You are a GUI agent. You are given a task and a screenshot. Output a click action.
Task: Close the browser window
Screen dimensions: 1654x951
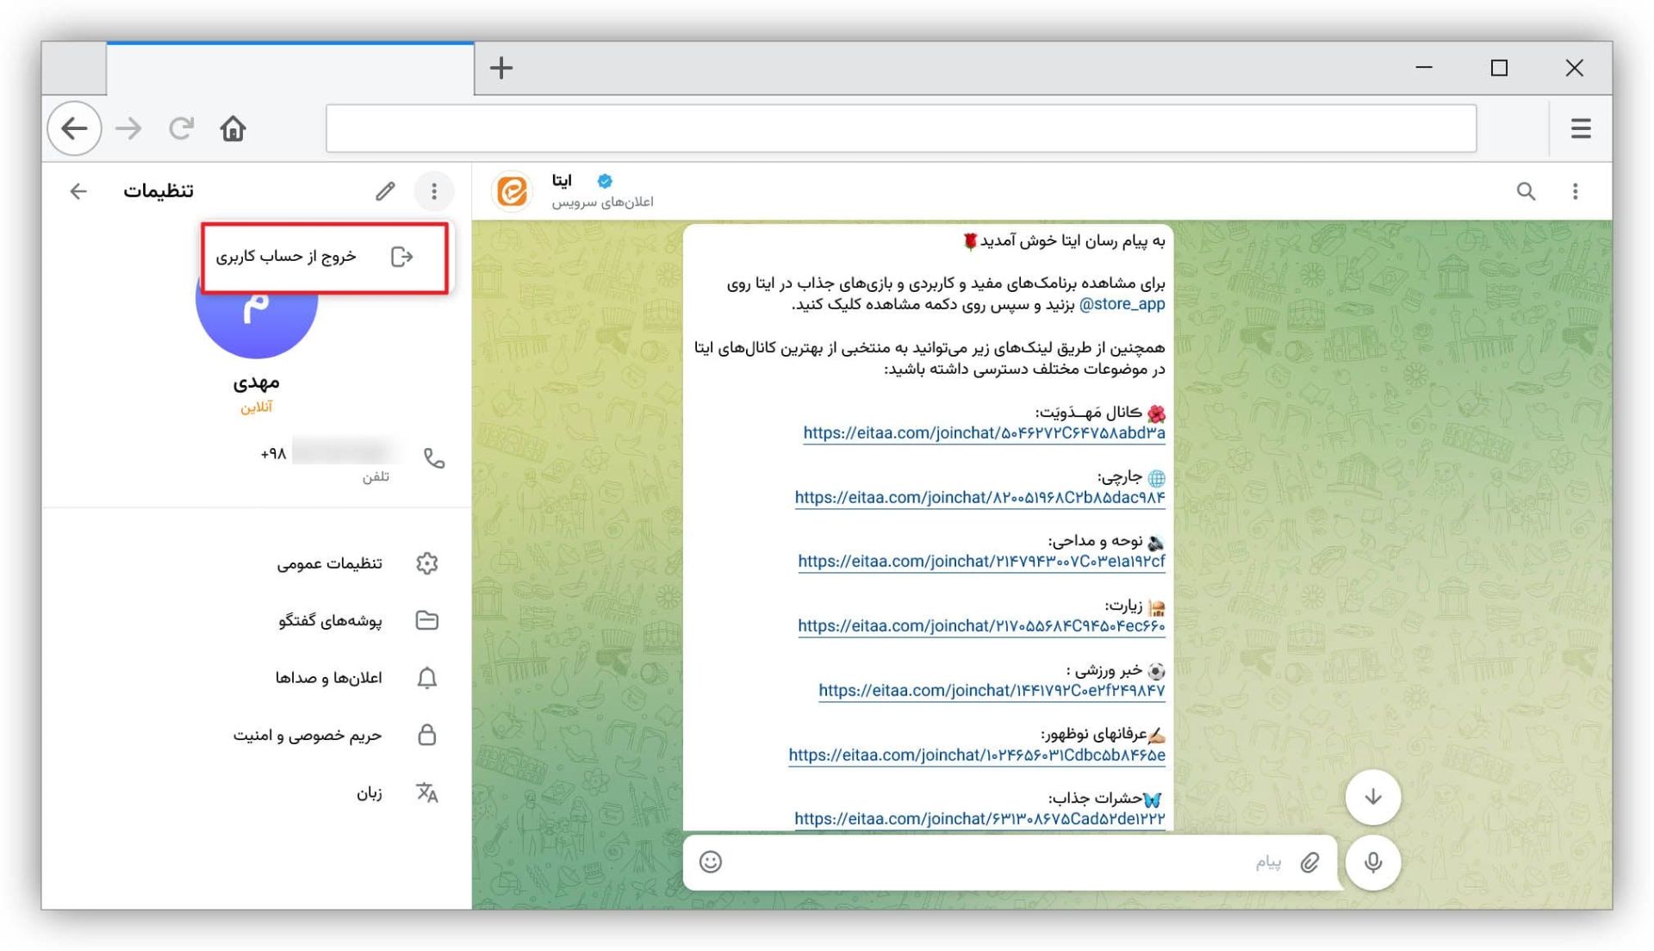[x=1574, y=68]
